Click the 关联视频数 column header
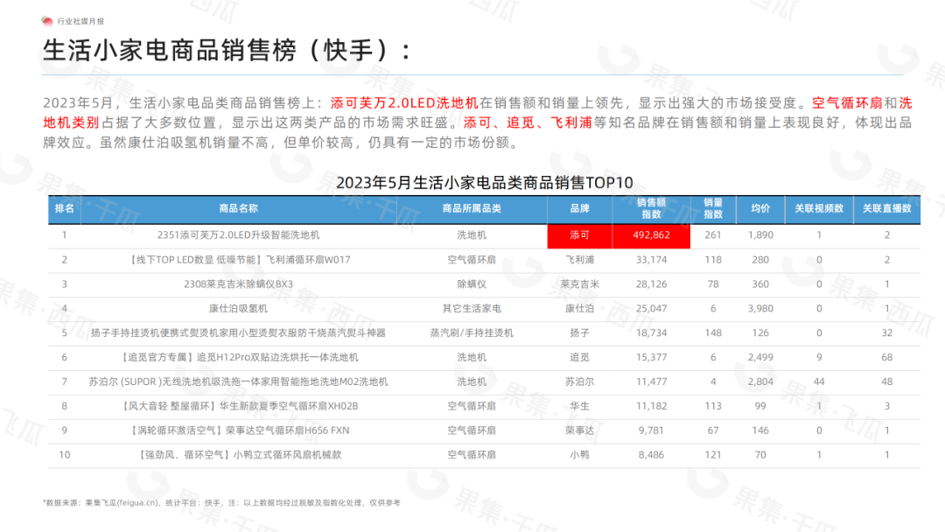945x532 pixels. click(819, 208)
